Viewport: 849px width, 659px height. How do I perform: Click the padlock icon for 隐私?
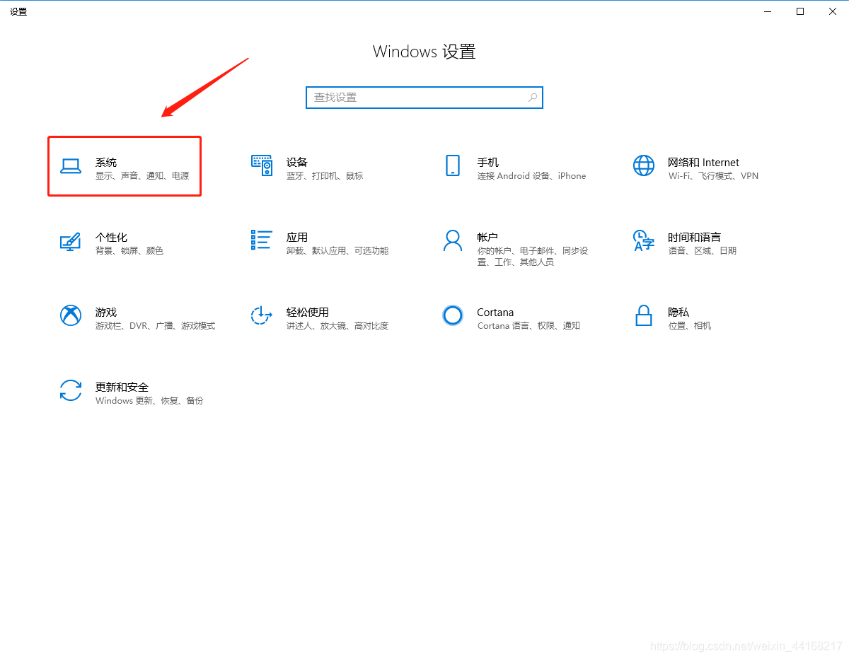click(644, 315)
